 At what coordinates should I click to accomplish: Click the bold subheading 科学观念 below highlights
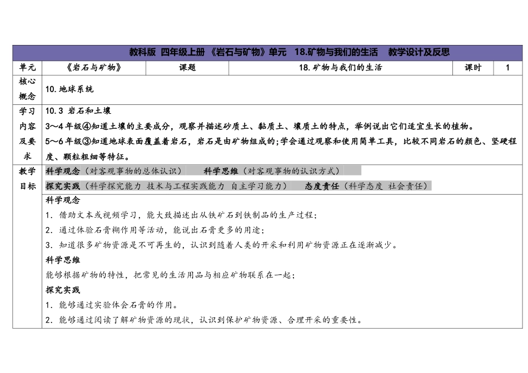(63, 200)
